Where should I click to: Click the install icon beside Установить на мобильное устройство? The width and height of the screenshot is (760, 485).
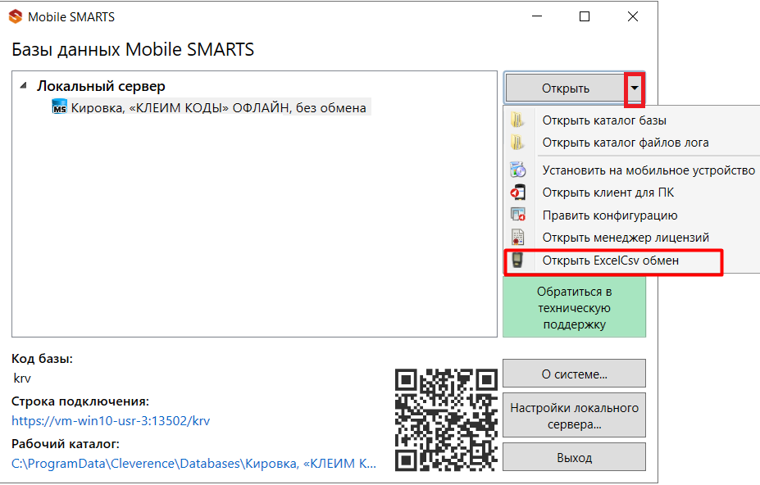(517, 170)
